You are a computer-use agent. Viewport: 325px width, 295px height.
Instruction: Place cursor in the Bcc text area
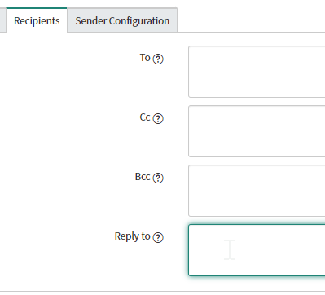257,191
